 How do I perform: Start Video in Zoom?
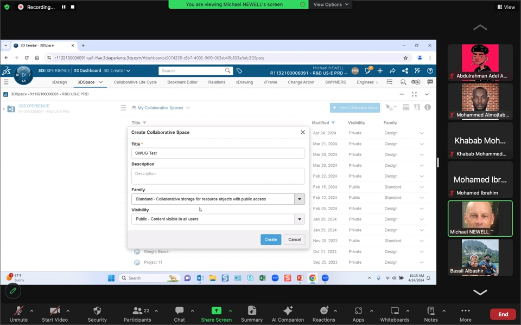[x=54, y=314]
